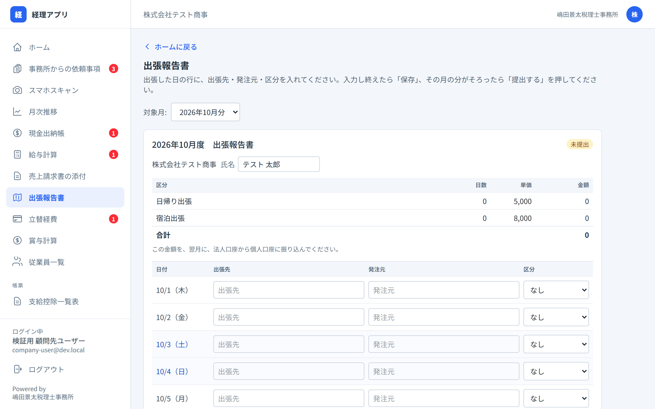Screen dimensions: 655x409
Task: Click the 8,000 unit price value
Action: (522, 218)
